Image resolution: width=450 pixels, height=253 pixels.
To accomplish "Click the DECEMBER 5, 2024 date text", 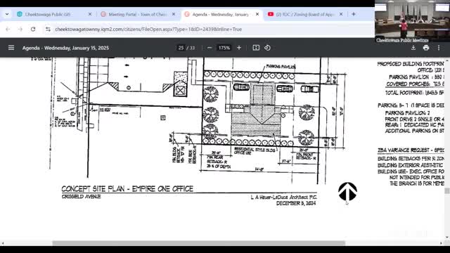I will 296,203.
